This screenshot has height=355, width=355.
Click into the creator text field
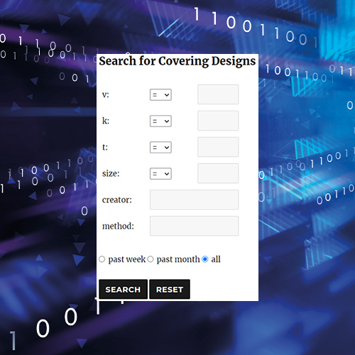point(194,200)
